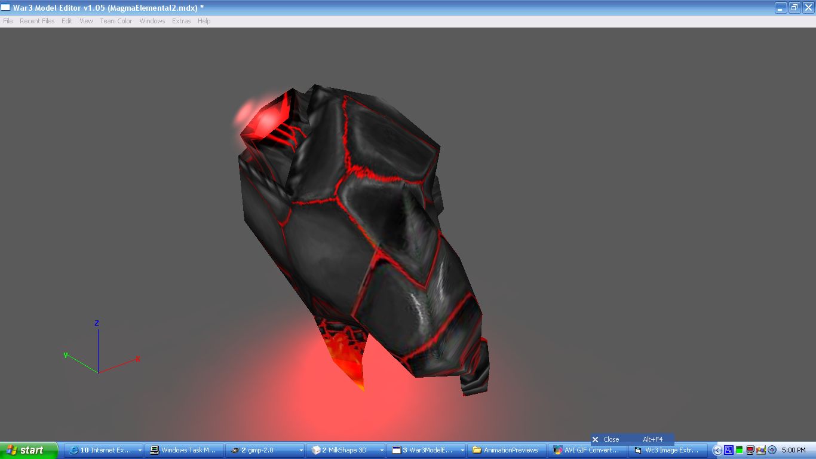816x459 pixels.
Task: Click the blue squares tray icon
Action: [x=729, y=450]
